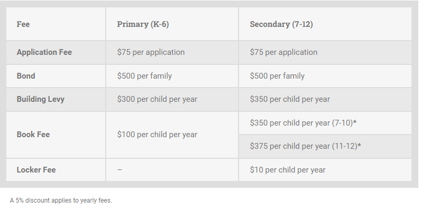Click Building Levy '$350 per child per year'

click(325, 99)
